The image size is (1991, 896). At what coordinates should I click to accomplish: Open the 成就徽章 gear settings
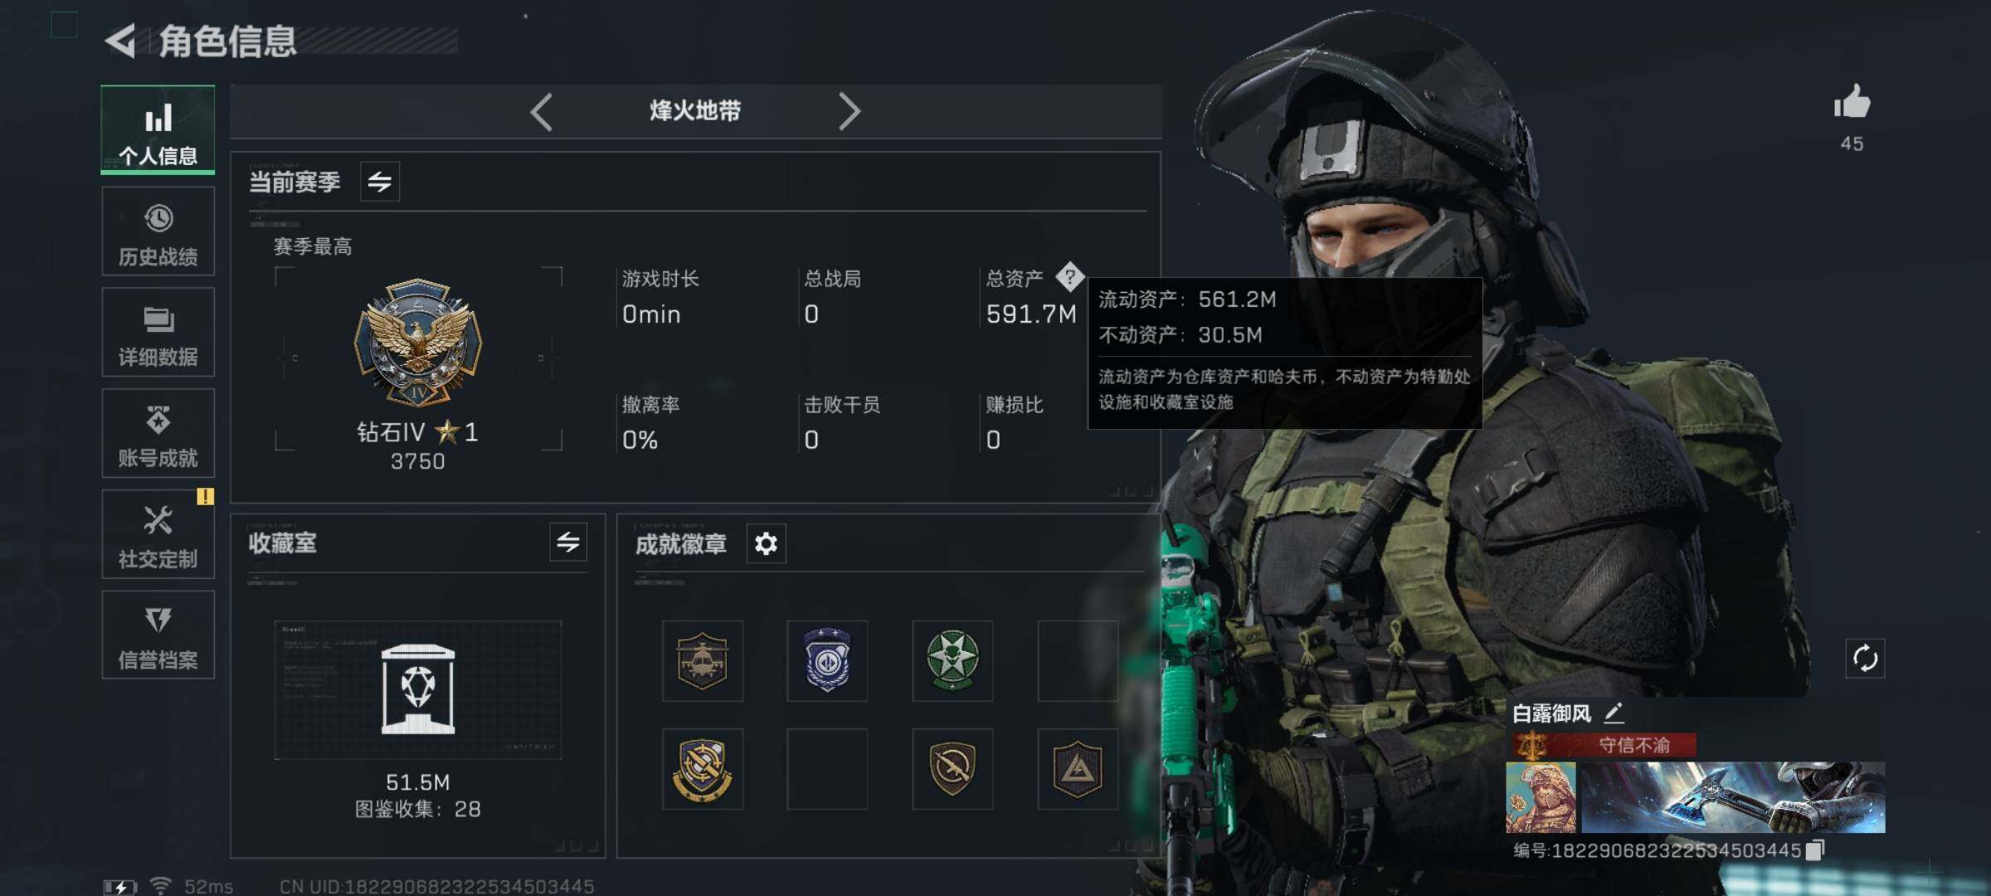(766, 544)
